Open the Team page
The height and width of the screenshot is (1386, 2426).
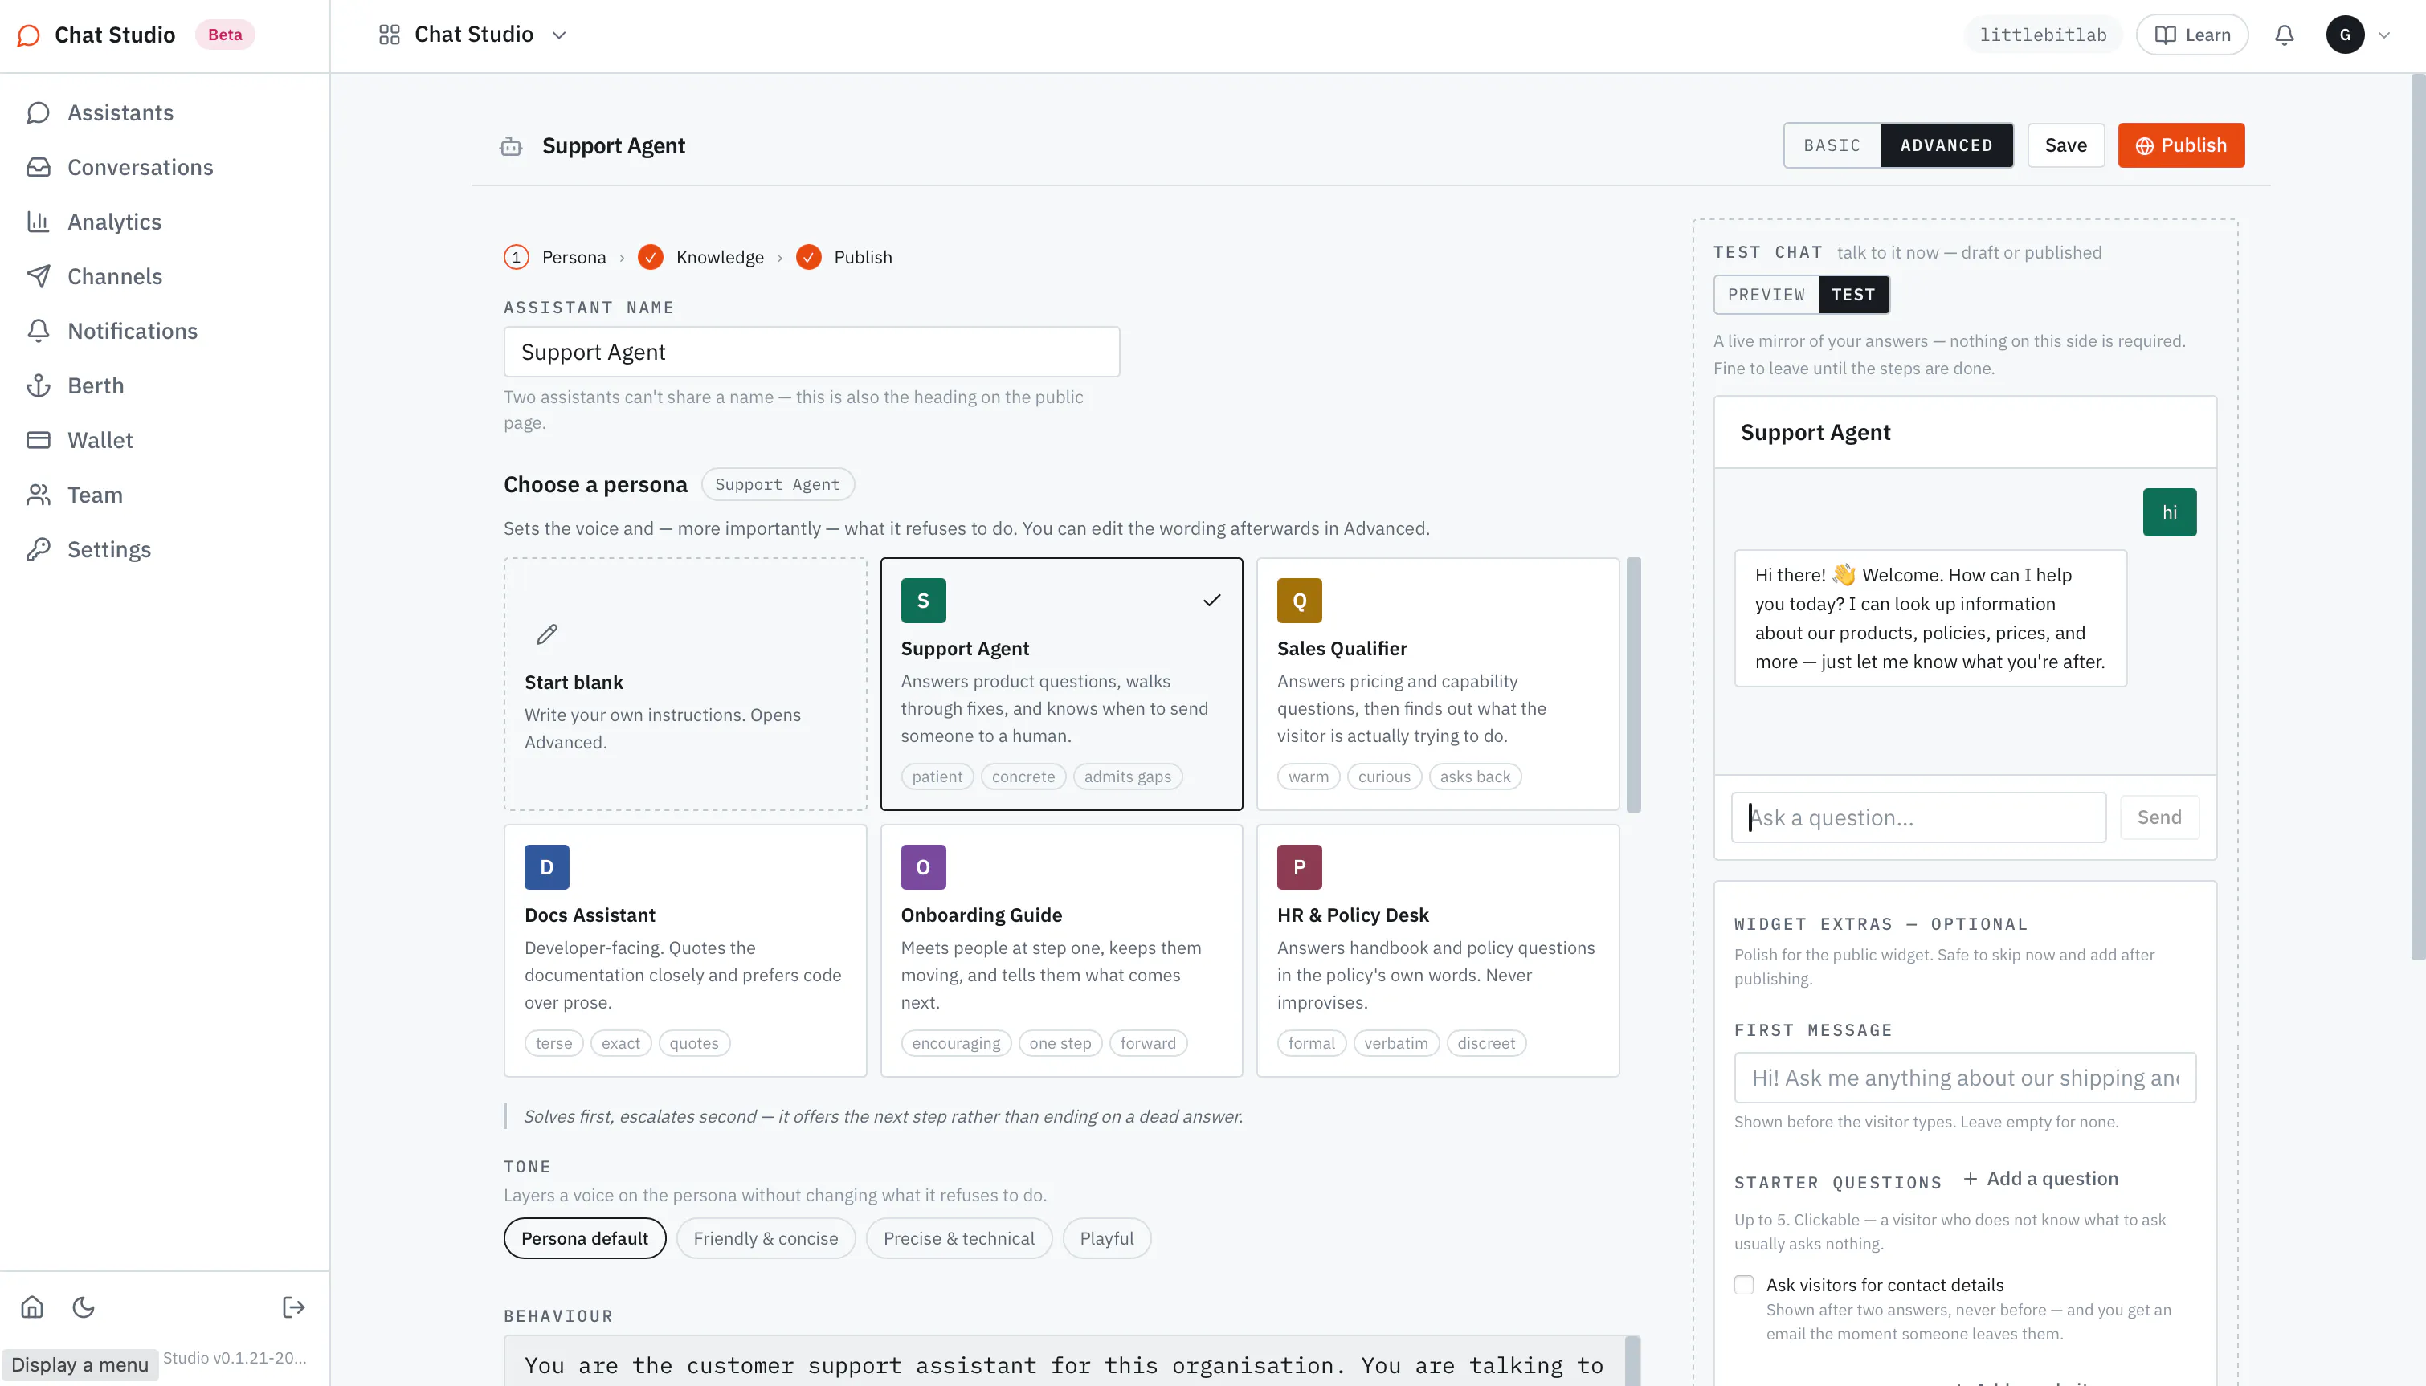74,495
